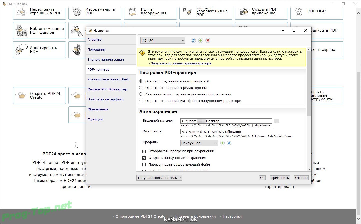Open the Наилучшее profile dropdown

tap(199, 143)
